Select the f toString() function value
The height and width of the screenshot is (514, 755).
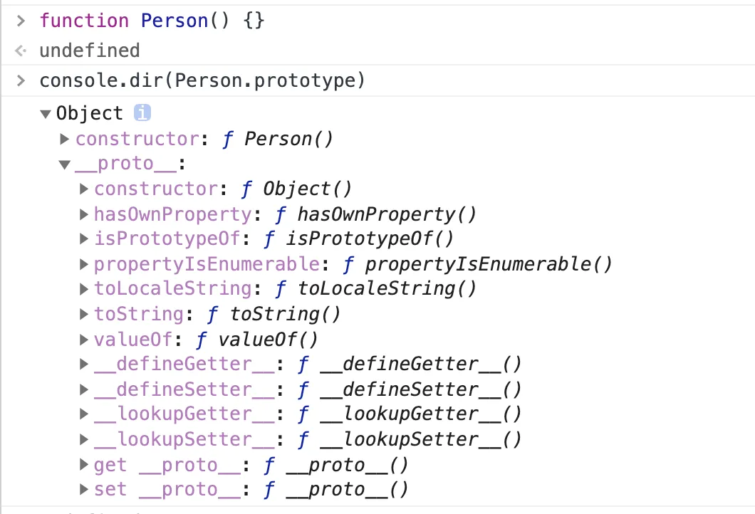point(274,314)
